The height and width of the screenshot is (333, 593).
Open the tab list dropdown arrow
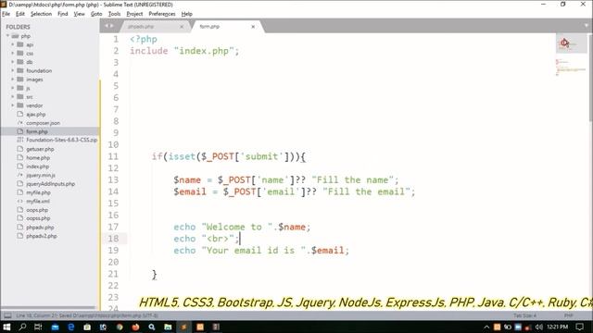point(587,26)
